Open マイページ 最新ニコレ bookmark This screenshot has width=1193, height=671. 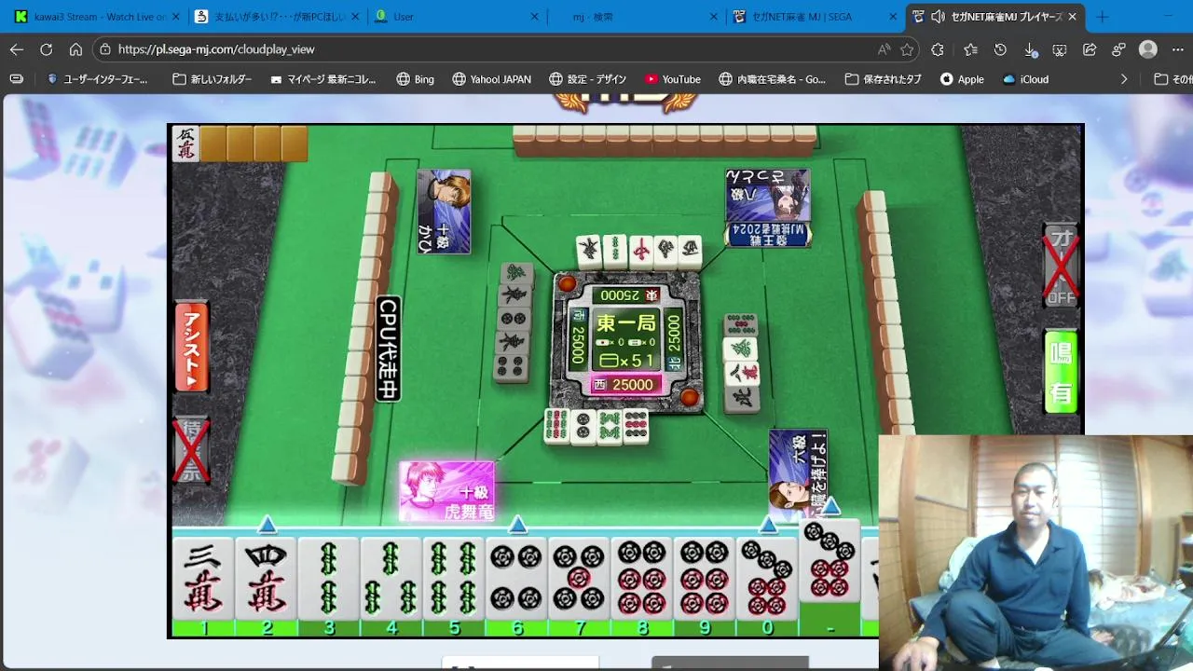click(x=322, y=79)
